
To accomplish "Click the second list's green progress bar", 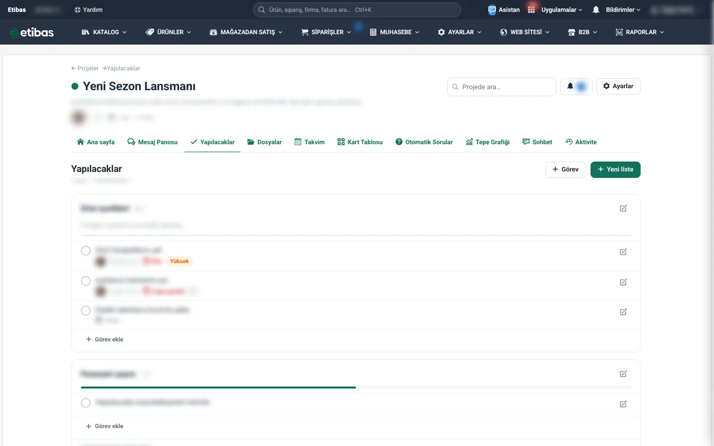I will [x=218, y=388].
